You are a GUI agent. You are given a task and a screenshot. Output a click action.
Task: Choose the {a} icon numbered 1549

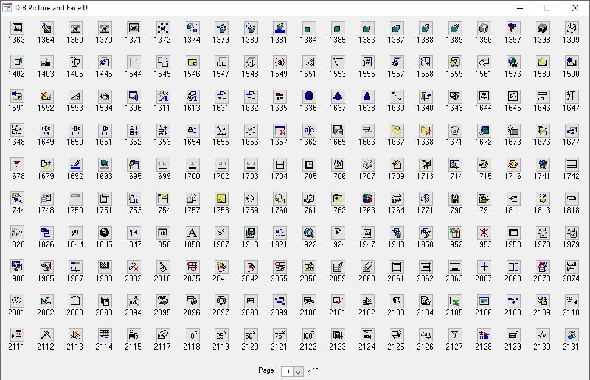point(279,62)
